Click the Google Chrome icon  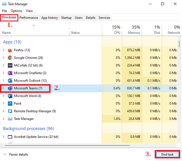[10, 58]
